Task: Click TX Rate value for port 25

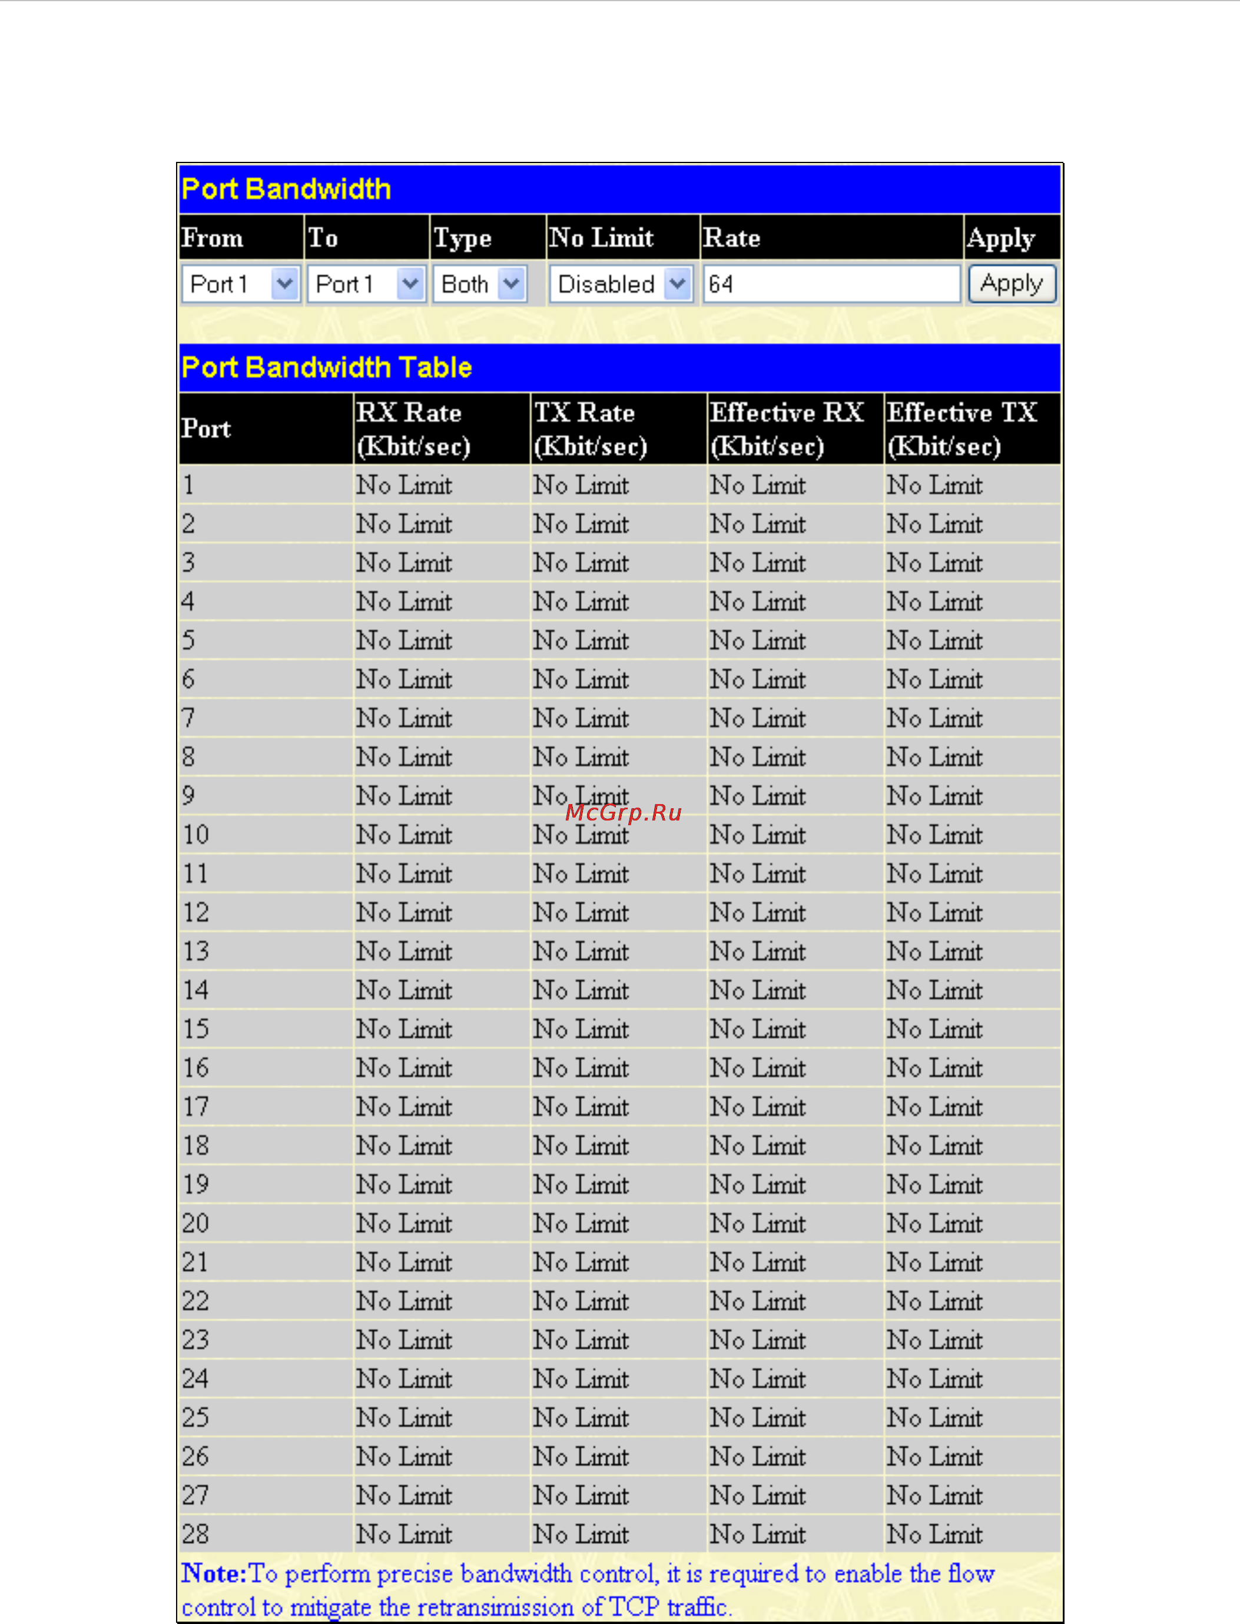Action: tap(582, 1417)
